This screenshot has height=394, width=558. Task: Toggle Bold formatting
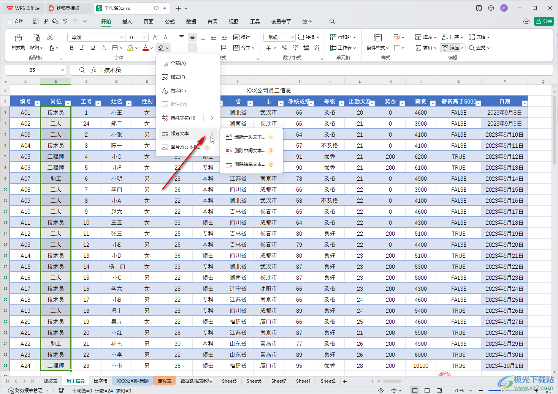click(x=72, y=48)
